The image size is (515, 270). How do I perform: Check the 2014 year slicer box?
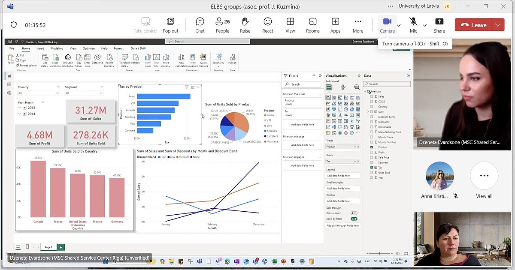24,114
